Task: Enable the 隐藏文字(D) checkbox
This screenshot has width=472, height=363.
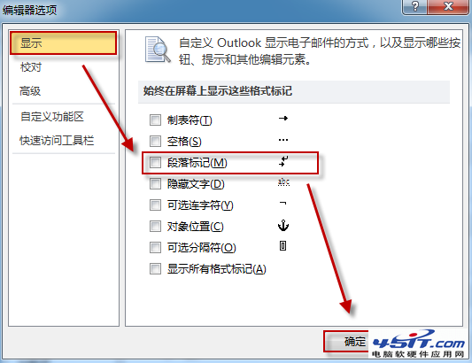Action: click(155, 183)
